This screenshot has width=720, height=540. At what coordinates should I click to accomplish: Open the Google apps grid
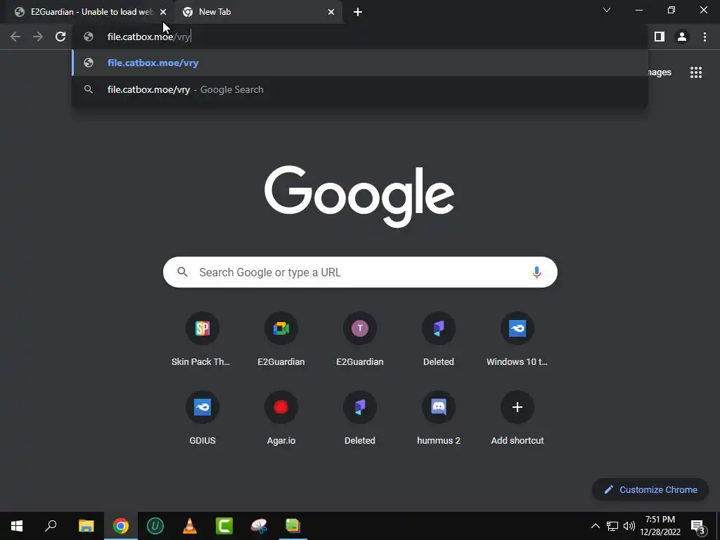[x=695, y=72]
